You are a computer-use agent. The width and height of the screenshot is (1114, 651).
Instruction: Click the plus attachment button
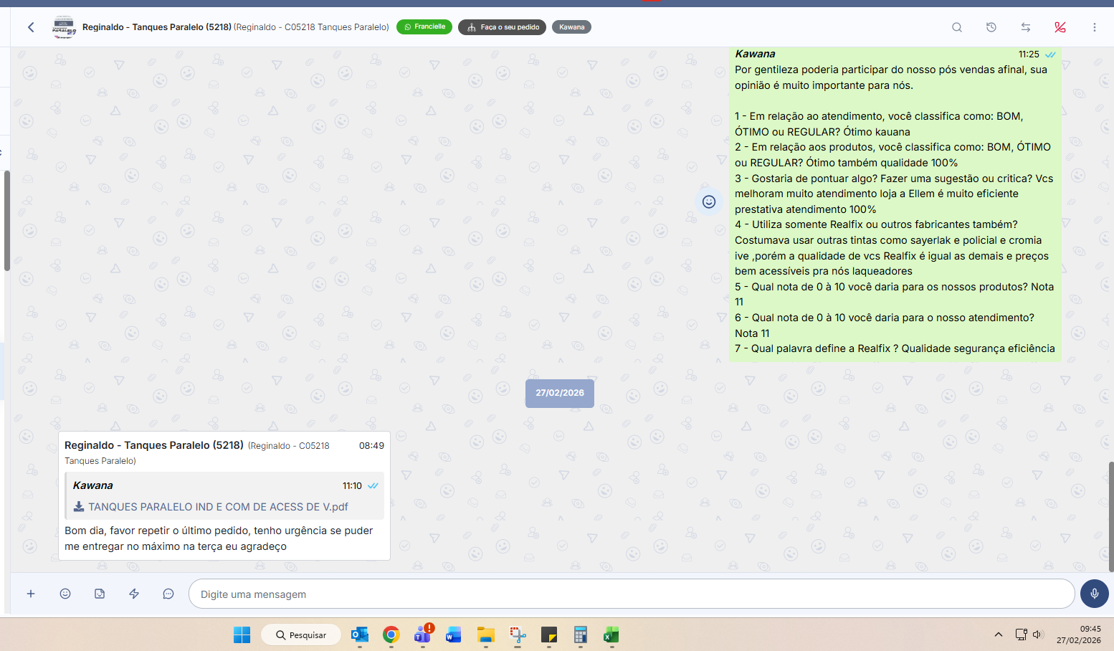[x=31, y=594]
